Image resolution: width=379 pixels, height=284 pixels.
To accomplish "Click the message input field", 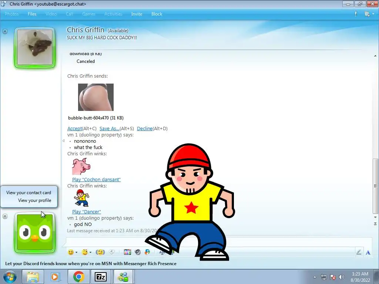I will [x=219, y=242].
